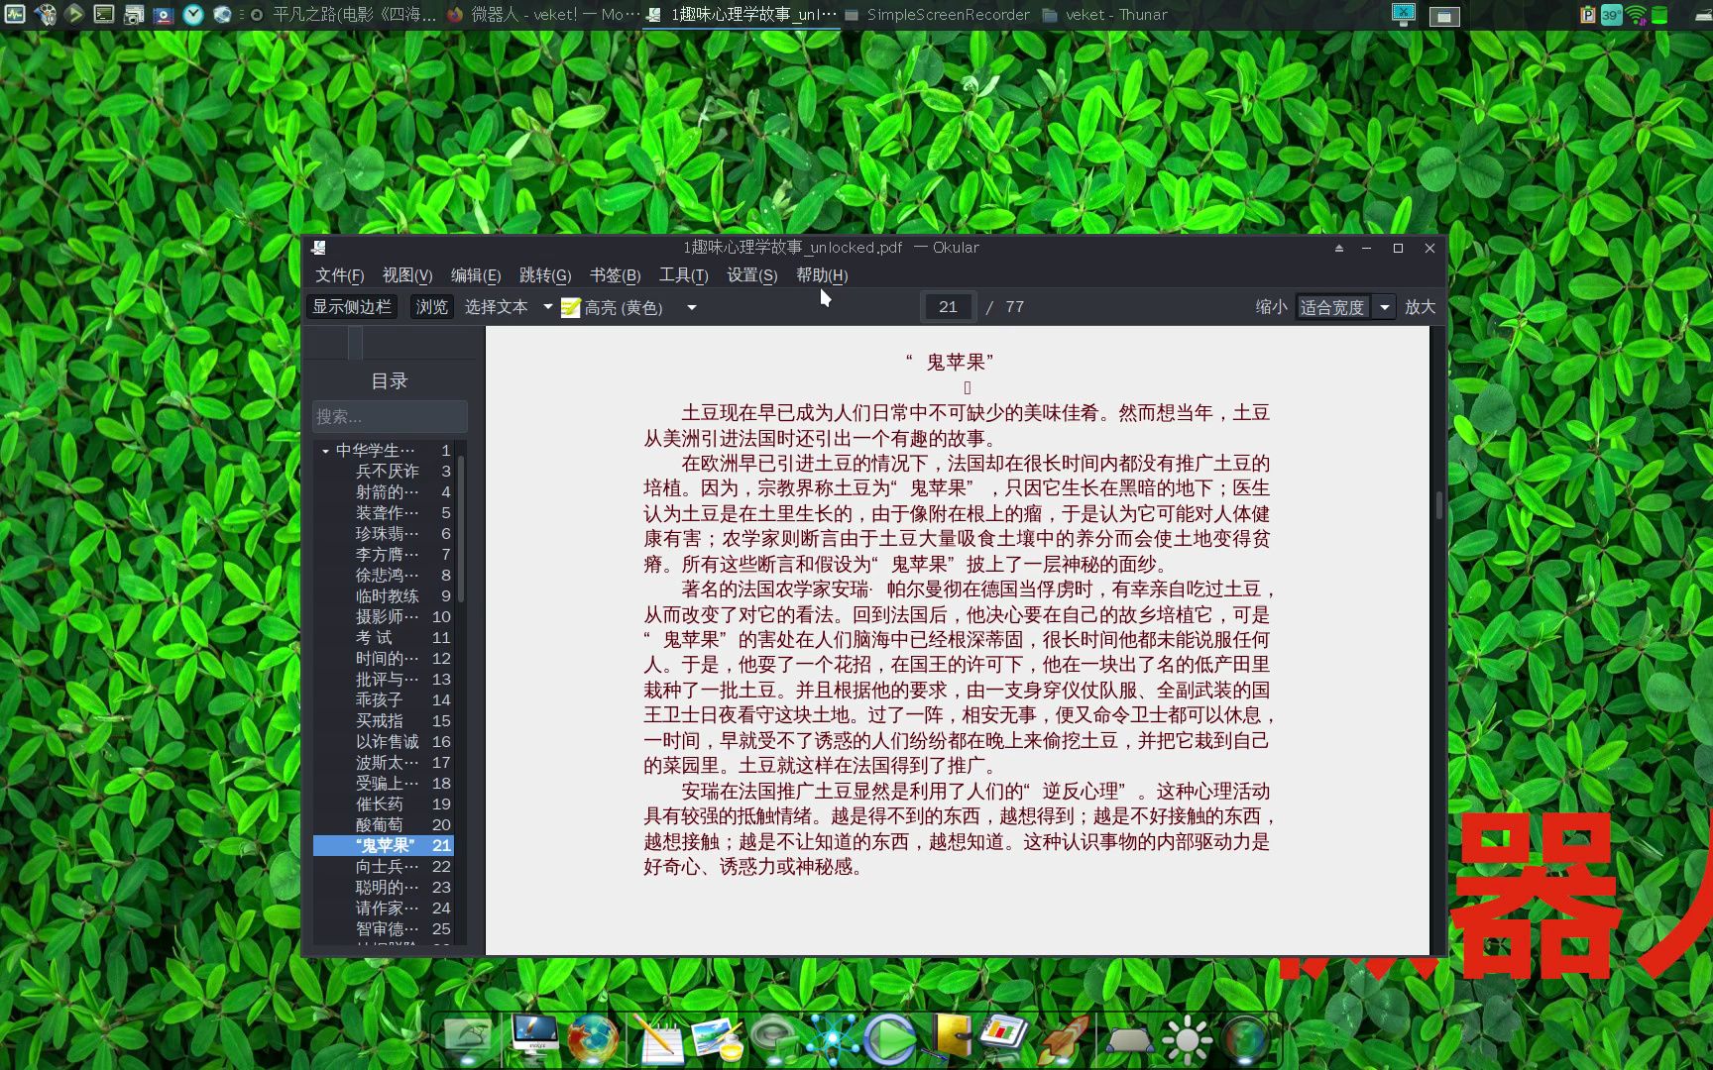1713x1070 pixels.
Task: Switch to SimpleScreenRecorder in the taskbar
Action: point(938,14)
